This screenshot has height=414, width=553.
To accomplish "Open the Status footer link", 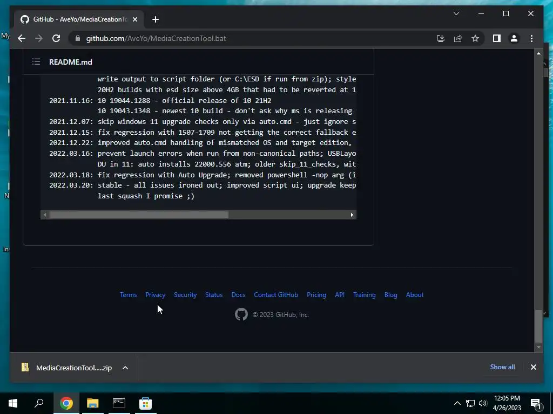I will click(x=214, y=295).
